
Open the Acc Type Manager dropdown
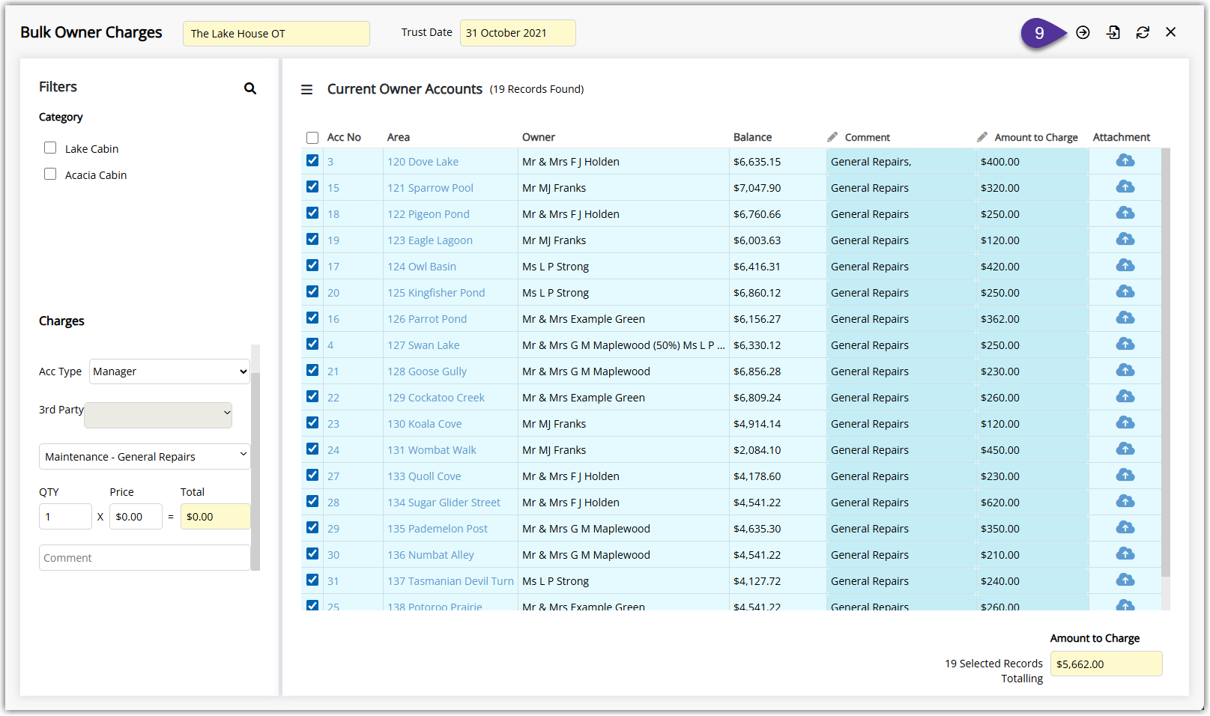click(x=169, y=371)
